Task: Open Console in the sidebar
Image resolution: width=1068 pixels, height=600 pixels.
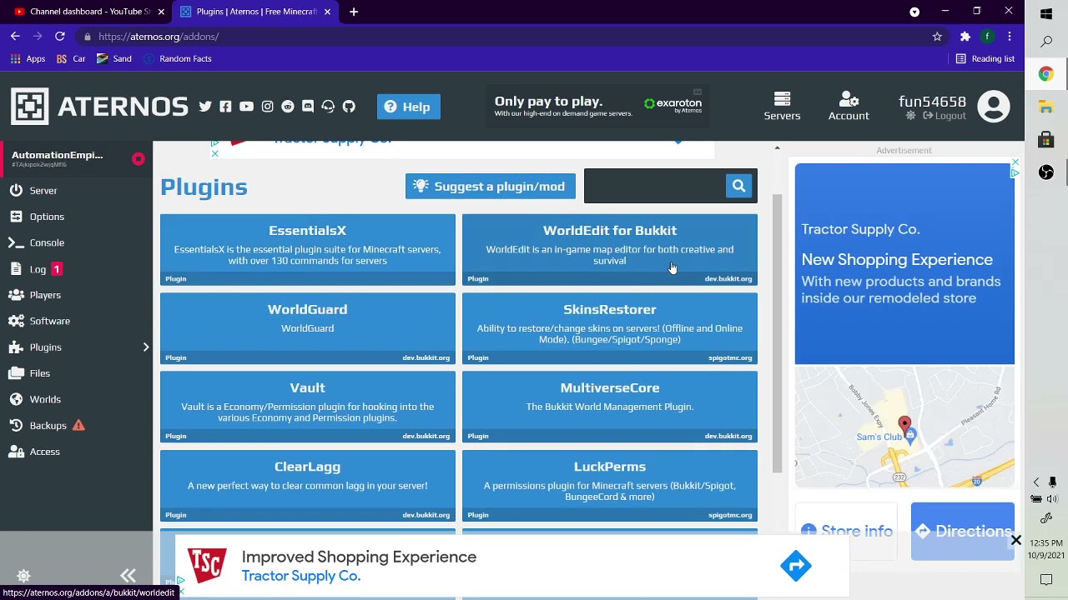Action: 77,242
